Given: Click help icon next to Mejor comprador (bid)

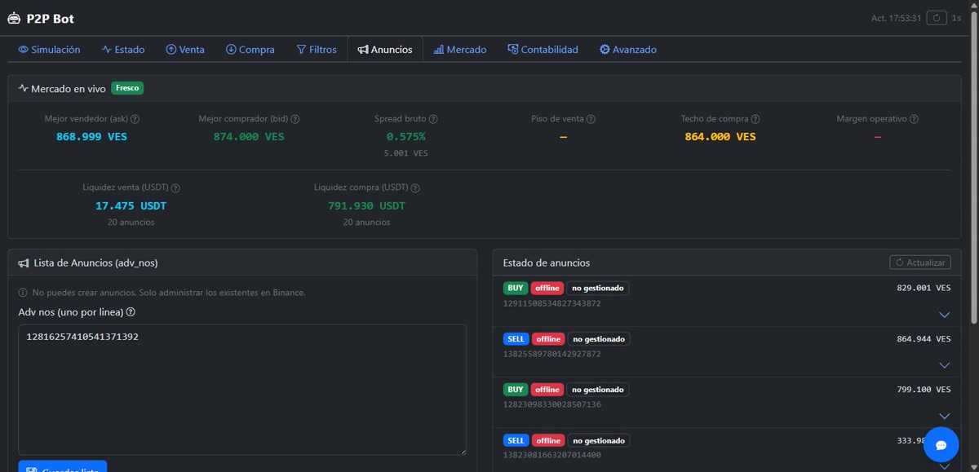Looking at the screenshot, I should (x=295, y=119).
